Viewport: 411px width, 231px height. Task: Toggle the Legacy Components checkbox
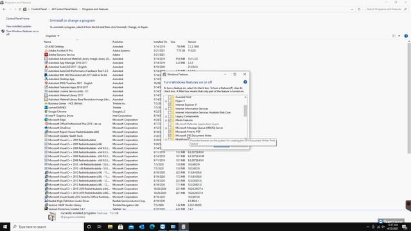point(170,116)
